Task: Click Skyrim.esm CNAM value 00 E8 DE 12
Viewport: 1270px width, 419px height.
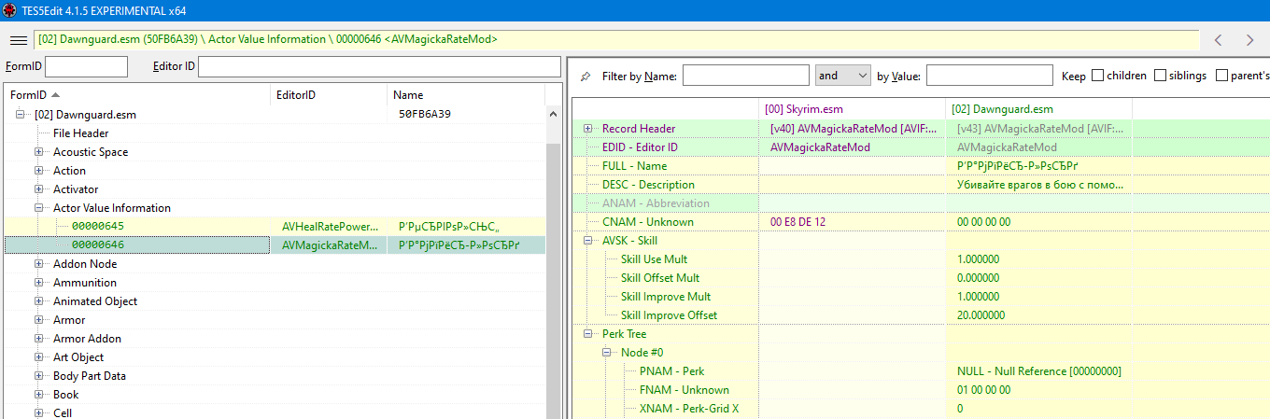Action: (797, 222)
